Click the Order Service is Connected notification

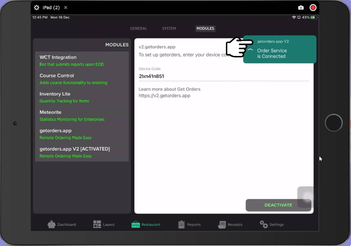pos(280,49)
